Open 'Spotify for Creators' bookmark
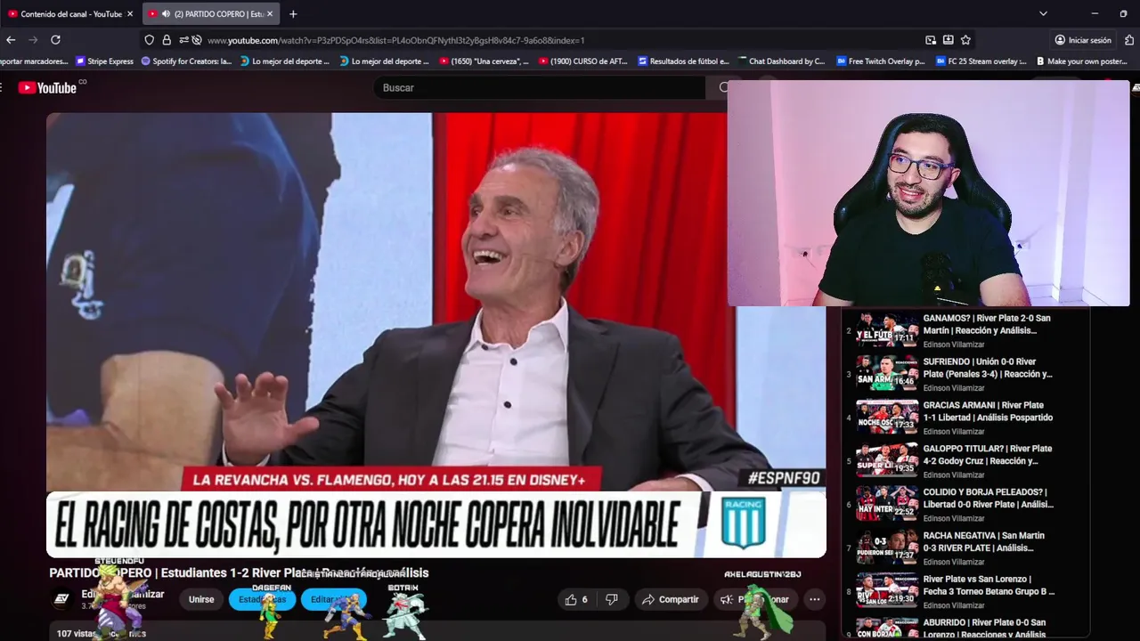Screen dimensions: 1140x641 coord(186,61)
